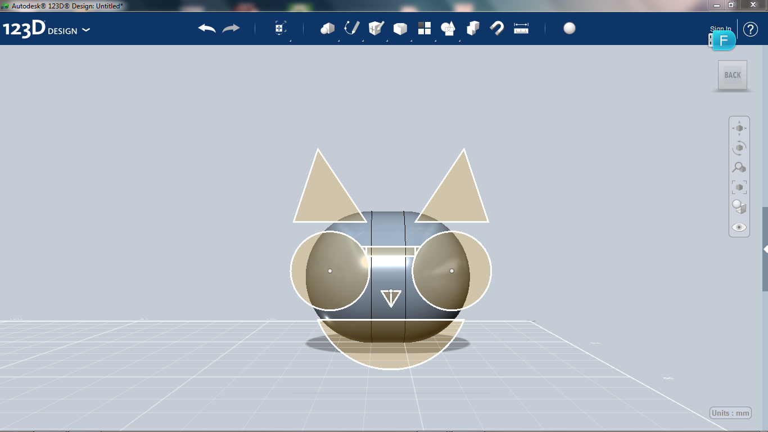Click the app icon in title bar
Image resolution: width=768 pixels, height=432 pixels.
click(x=5, y=5)
